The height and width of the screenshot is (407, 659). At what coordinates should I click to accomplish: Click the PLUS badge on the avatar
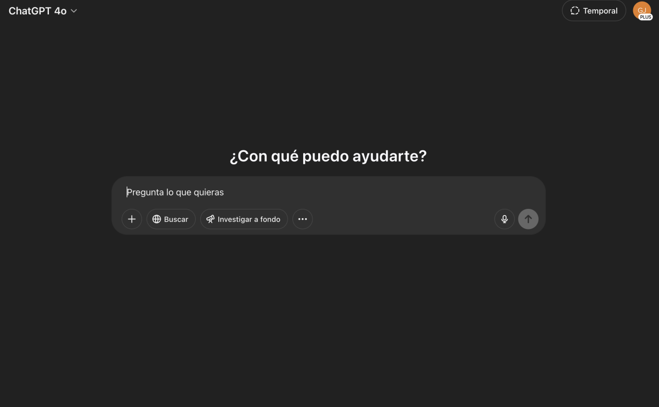[x=645, y=17]
